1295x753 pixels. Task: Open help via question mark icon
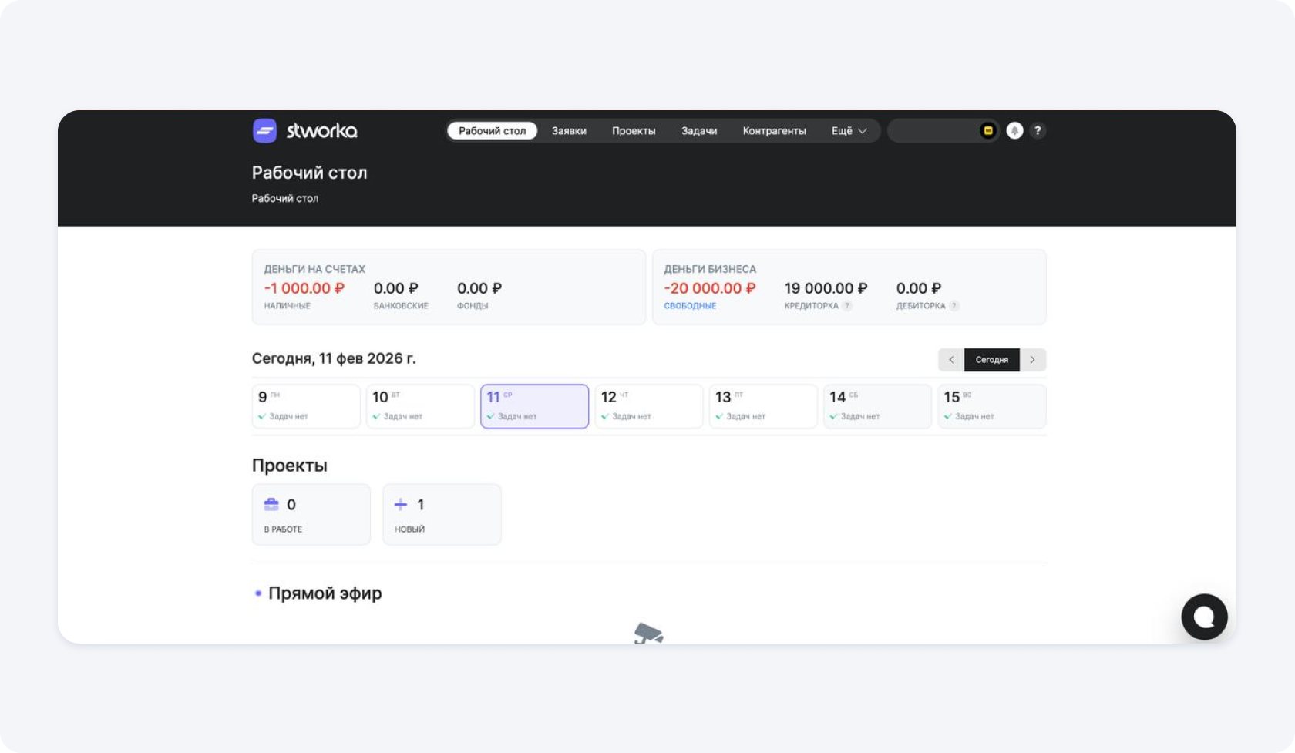tap(1038, 131)
